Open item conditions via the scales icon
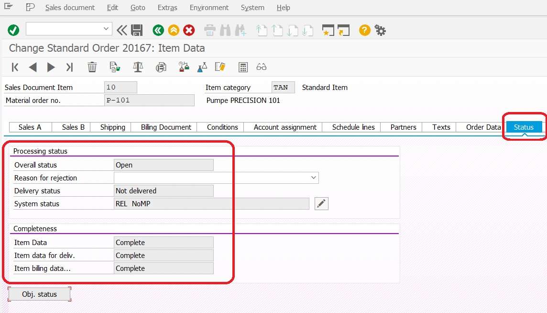 coord(138,67)
